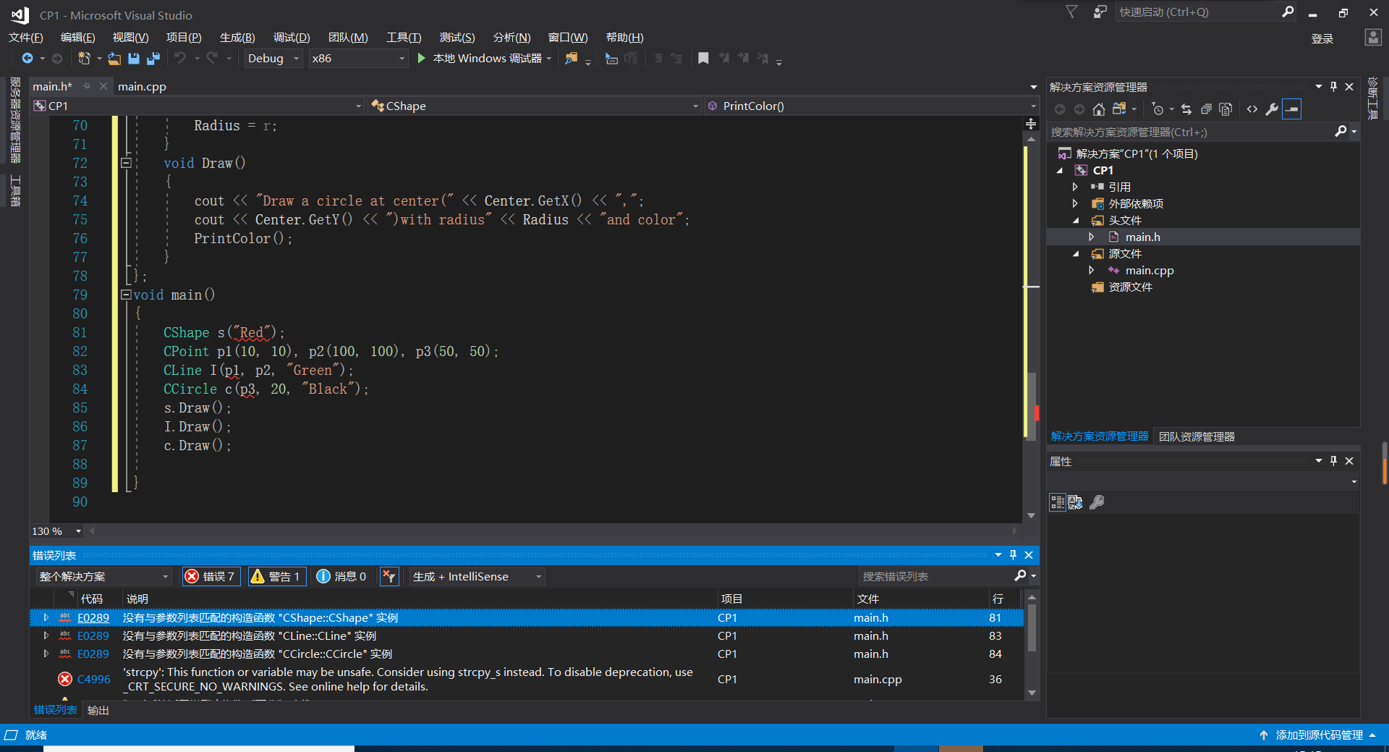1389x752 pixels.
Task: Switch to the main.cpp editor tab
Action: 143,86
